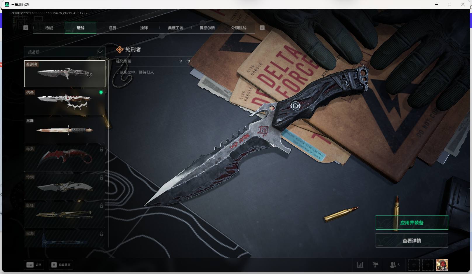Image resolution: width=472 pixels, height=274 pixels.
Task: Click the Q key previous-tab icon
Action: point(26,28)
